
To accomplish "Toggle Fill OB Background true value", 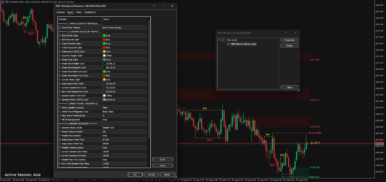I will 125,120.
